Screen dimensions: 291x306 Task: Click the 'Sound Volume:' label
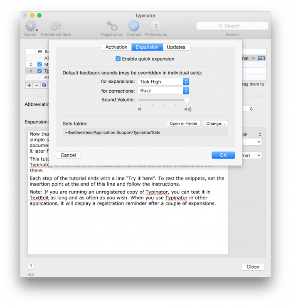point(118,100)
